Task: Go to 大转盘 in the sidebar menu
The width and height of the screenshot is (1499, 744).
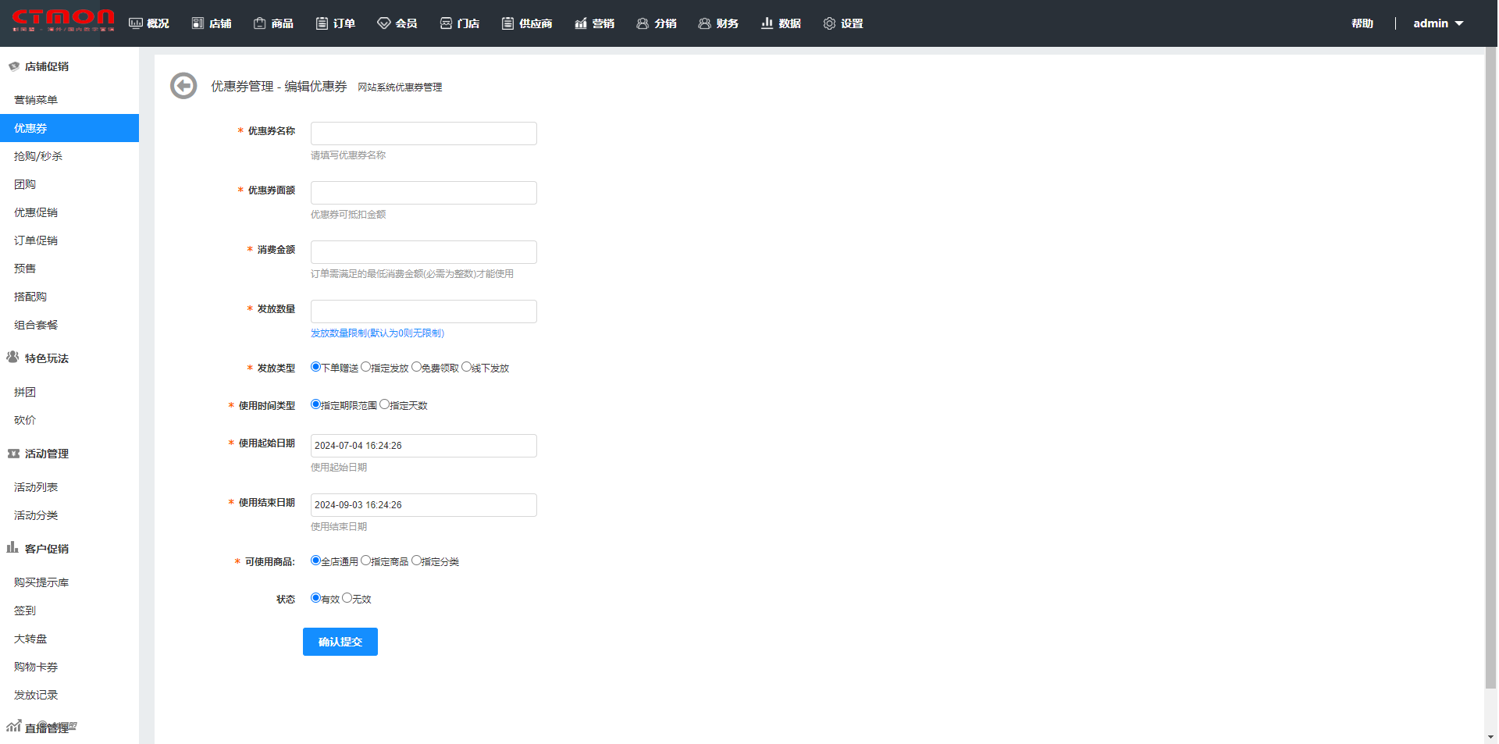Action: pos(30,639)
